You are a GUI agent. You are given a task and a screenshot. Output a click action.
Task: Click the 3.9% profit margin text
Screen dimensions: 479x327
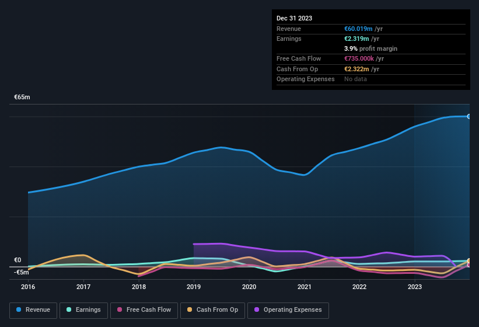[370, 48]
